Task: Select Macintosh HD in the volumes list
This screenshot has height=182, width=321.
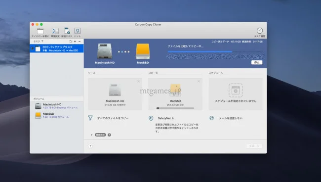Action: (x=57, y=106)
